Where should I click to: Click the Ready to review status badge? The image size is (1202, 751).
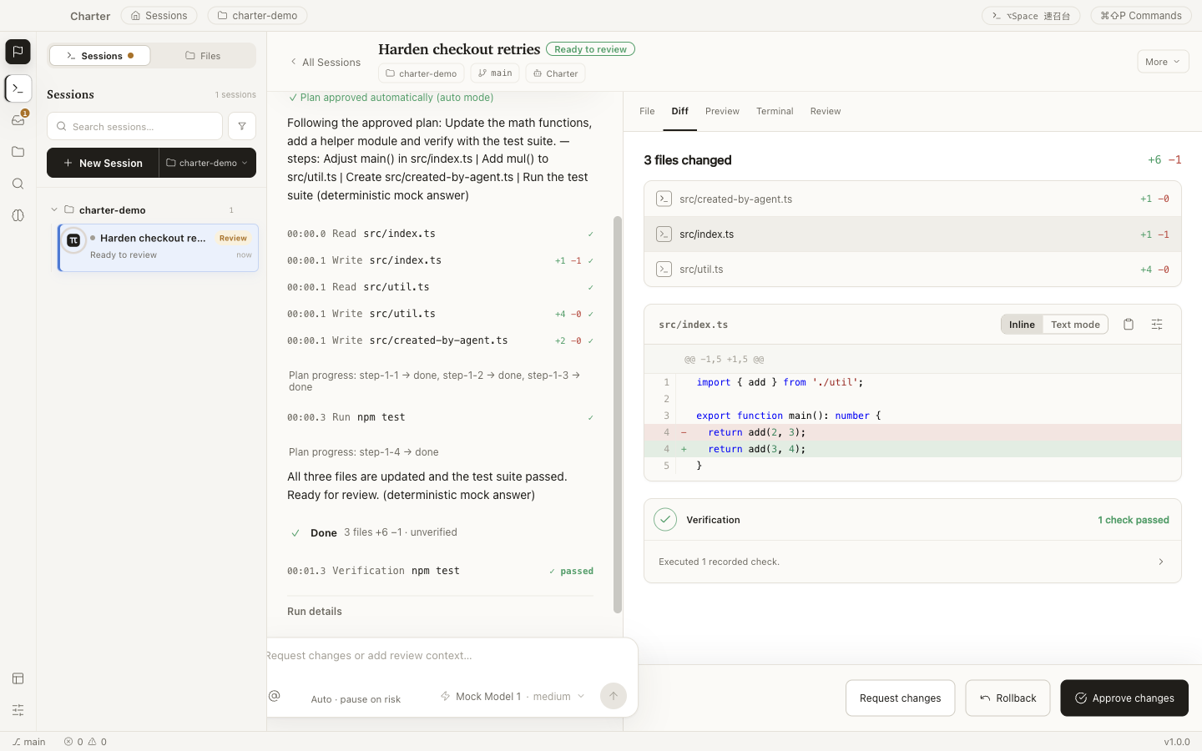pyautogui.click(x=590, y=49)
